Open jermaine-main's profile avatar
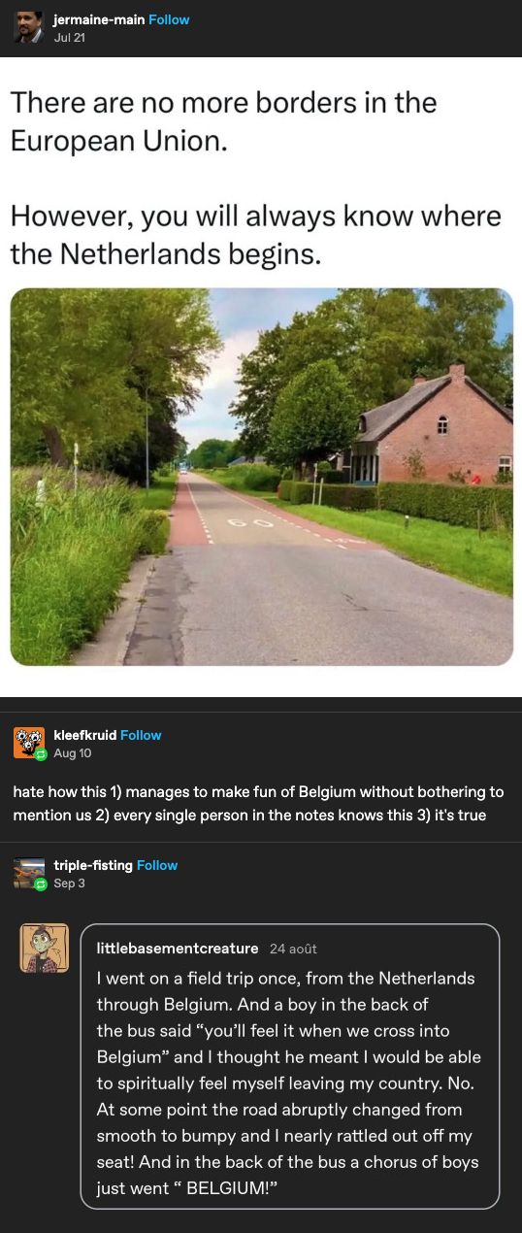Viewport: 522px width, 1233px height. 29,27
